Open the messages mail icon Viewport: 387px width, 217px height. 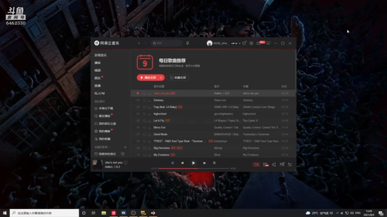coord(258,43)
